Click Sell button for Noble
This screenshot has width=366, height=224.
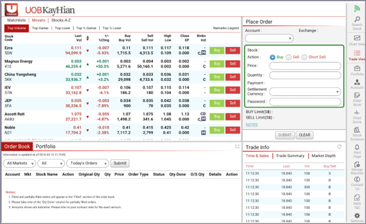[233, 130]
